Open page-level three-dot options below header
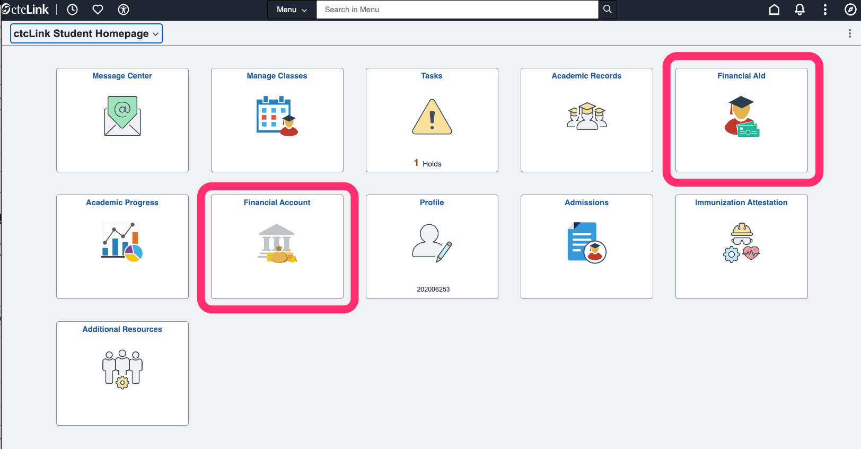Image resolution: width=861 pixels, height=449 pixels. point(850,33)
